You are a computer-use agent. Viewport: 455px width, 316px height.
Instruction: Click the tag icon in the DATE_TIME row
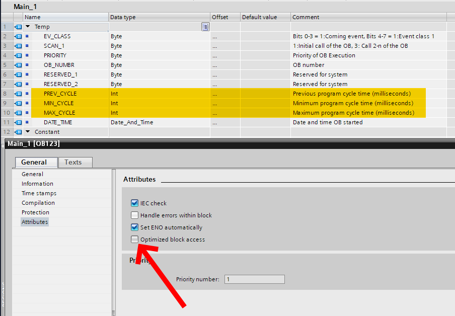tap(18, 122)
